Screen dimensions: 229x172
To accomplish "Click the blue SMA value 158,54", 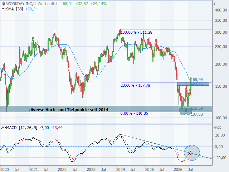I will pyautogui.click(x=32, y=9).
